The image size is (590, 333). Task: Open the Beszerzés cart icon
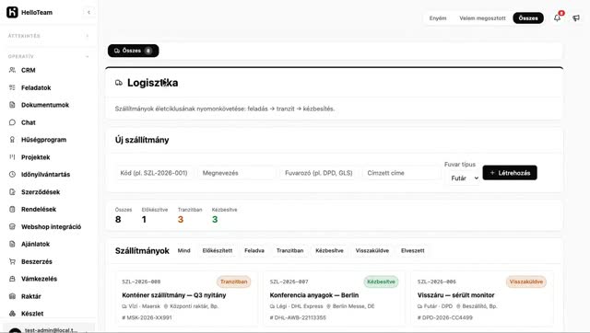pyautogui.click(x=12, y=261)
